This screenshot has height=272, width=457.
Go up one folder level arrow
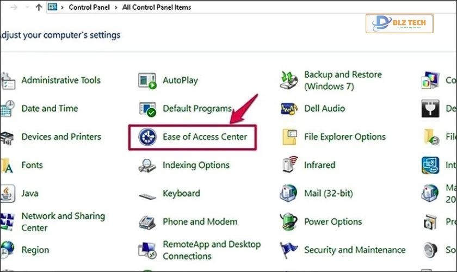[38, 8]
